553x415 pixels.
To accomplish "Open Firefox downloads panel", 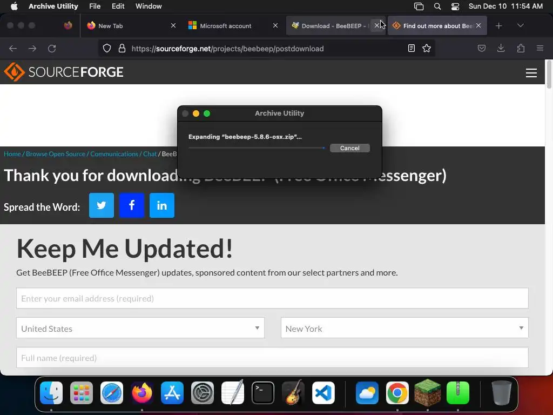I will 501,48.
